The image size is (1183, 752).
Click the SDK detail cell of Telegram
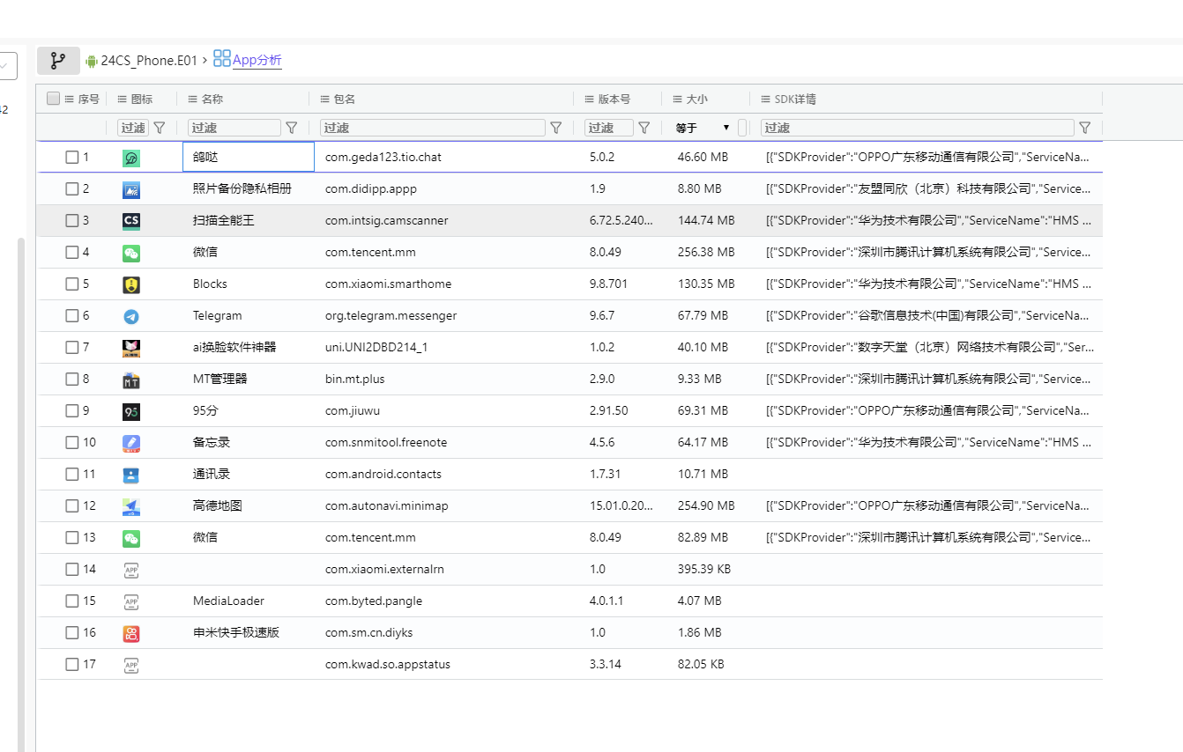point(928,315)
